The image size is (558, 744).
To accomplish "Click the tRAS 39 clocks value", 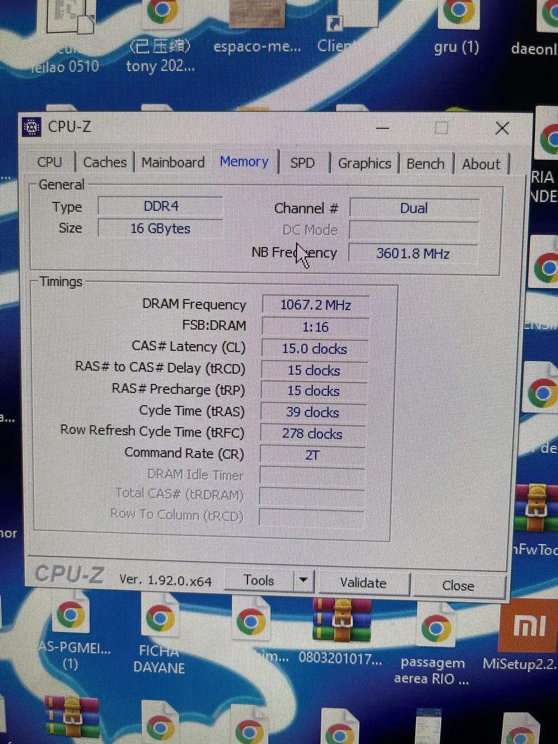I will point(313,412).
